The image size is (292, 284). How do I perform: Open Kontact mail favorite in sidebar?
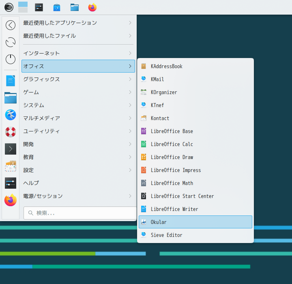(11, 166)
